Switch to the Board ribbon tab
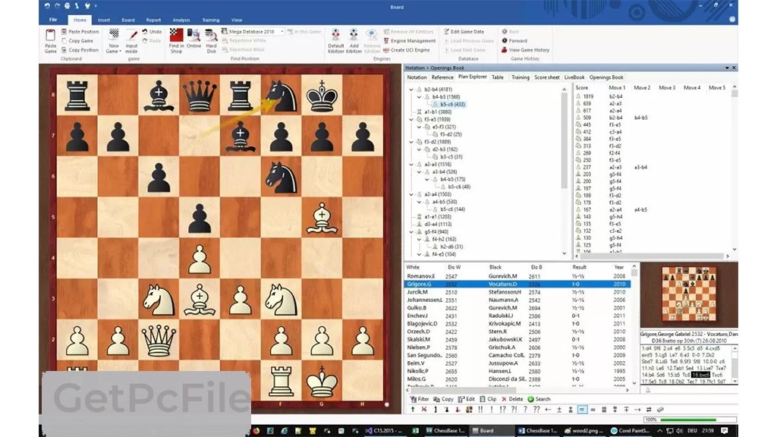 127,20
